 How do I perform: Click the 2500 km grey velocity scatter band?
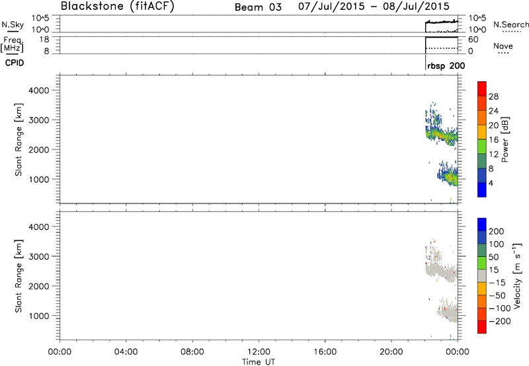coord(441,272)
